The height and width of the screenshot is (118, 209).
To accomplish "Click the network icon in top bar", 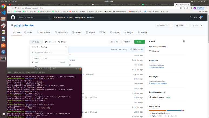I will click(199, 1).
